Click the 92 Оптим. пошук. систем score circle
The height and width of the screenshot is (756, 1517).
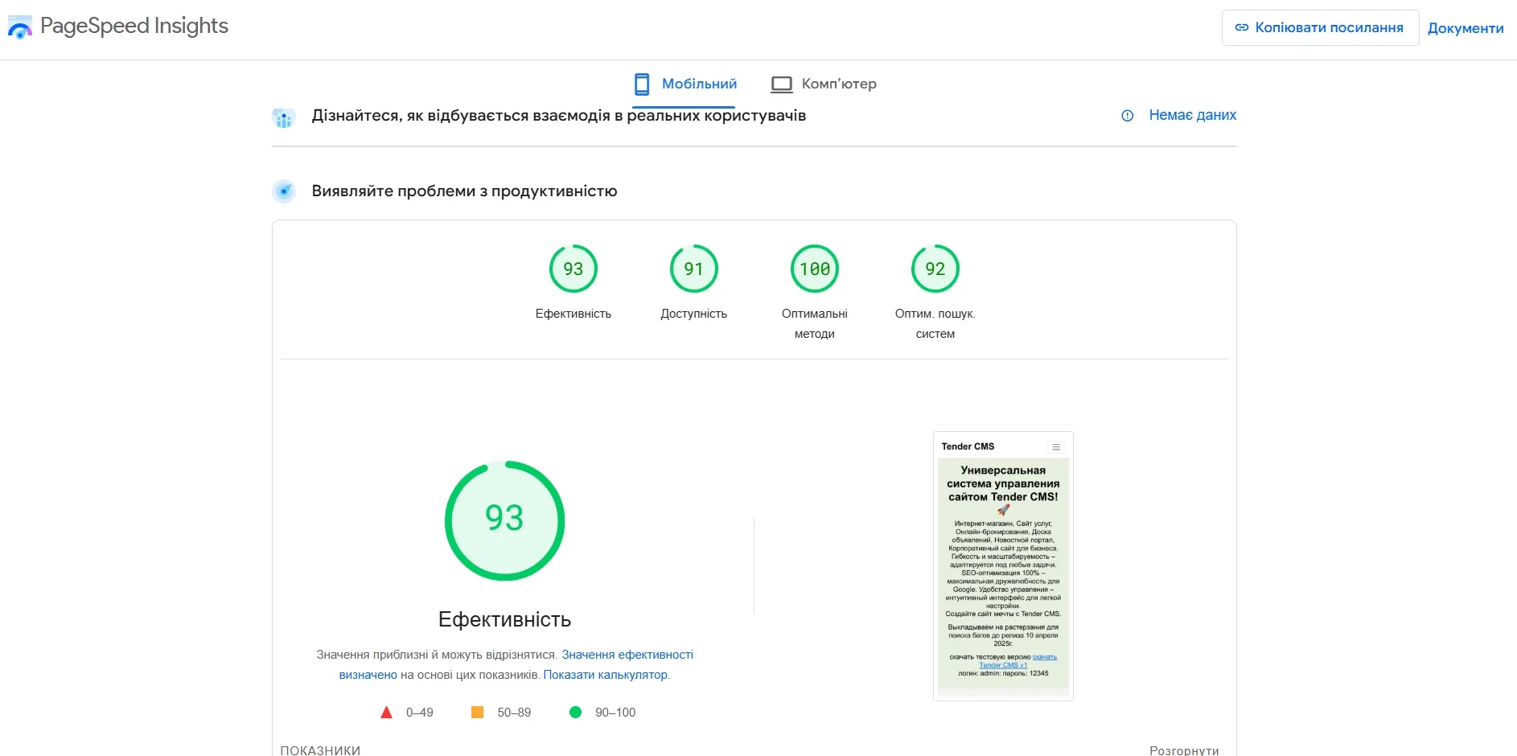(935, 269)
